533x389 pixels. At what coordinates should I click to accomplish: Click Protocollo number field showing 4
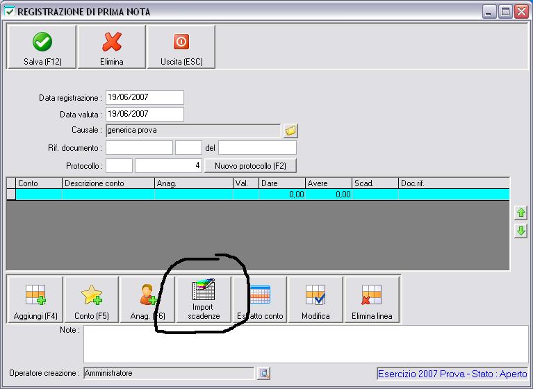tap(169, 166)
